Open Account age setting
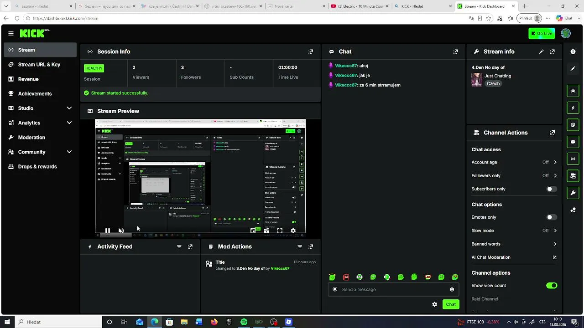The height and width of the screenshot is (328, 584). tap(514, 162)
